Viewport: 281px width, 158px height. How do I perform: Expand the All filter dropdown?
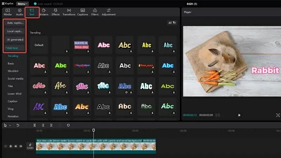coord(172,23)
